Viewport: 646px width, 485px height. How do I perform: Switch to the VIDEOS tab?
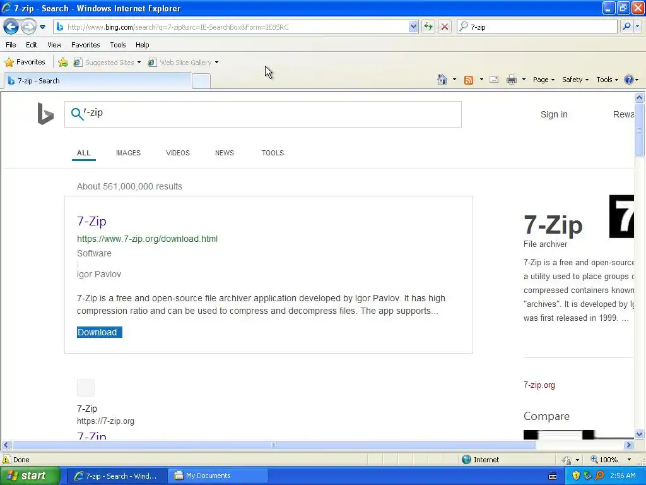tap(177, 153)
